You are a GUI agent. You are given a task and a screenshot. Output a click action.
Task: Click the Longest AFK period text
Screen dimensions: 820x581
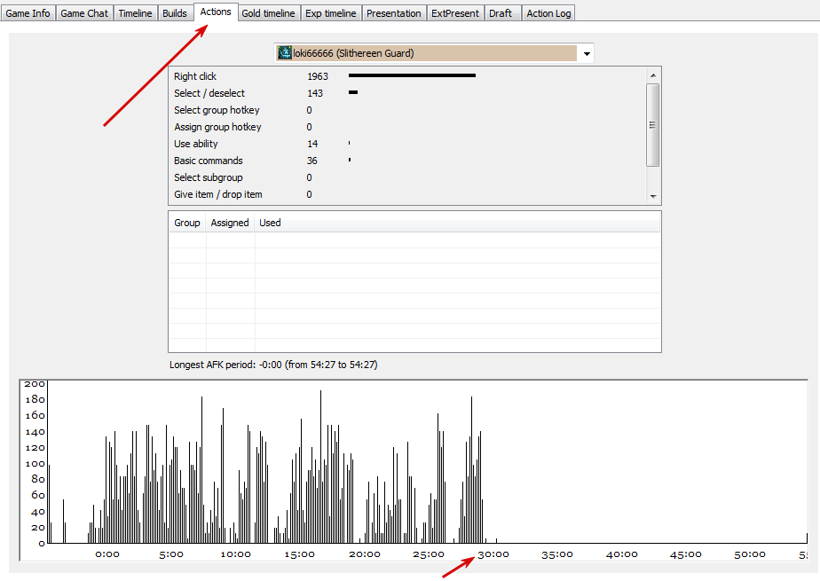click(273, 365)
